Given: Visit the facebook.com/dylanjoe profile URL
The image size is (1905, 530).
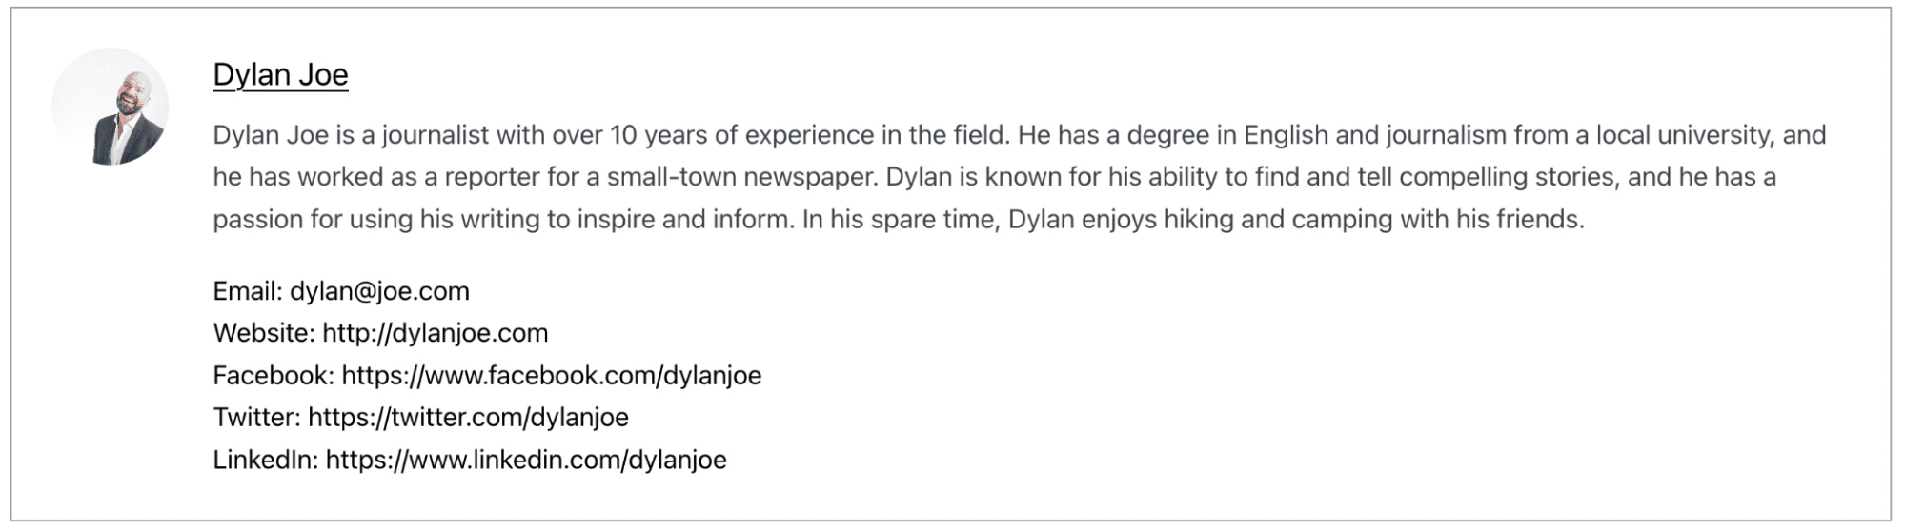Looking at the screenshot, I should (x=551, y=376).
